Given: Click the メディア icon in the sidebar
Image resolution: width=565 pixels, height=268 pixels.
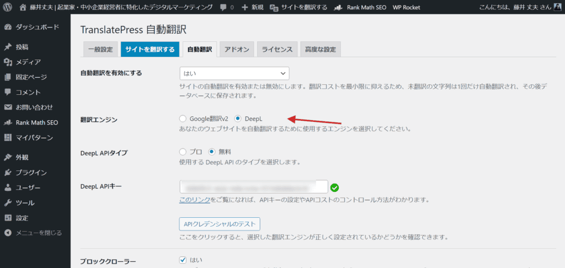Looking at the screenshot, I should [x=8, y=62].
